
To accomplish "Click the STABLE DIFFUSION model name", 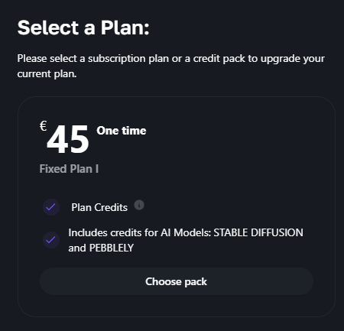I will tap(258, 232).
